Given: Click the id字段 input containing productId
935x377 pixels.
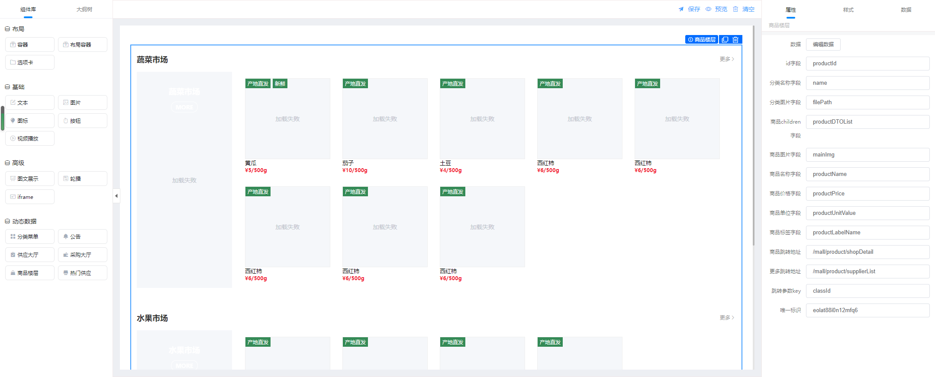Looking at the screenshot, I should click(x=867, y=64).
